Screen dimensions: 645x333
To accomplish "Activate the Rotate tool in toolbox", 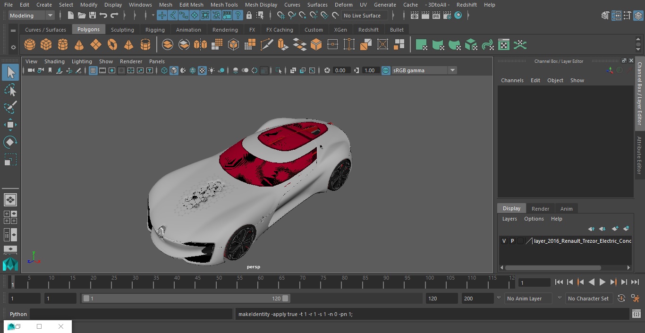I will pyautogui.click(x=10, y=142).
